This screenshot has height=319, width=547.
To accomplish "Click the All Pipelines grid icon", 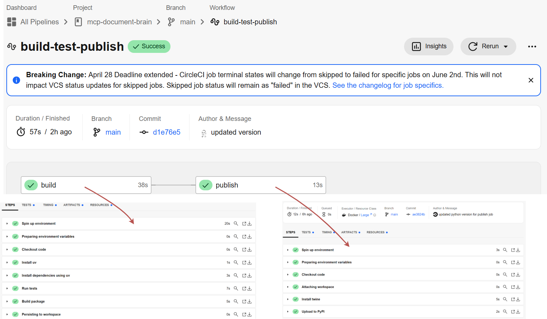I will coord(11,22).
